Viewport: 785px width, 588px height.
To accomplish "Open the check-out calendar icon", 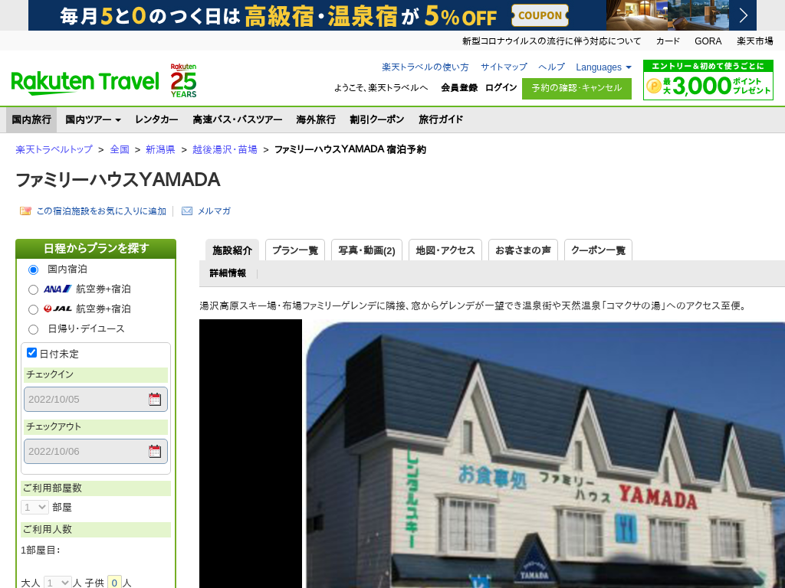I will coord(155,451).
